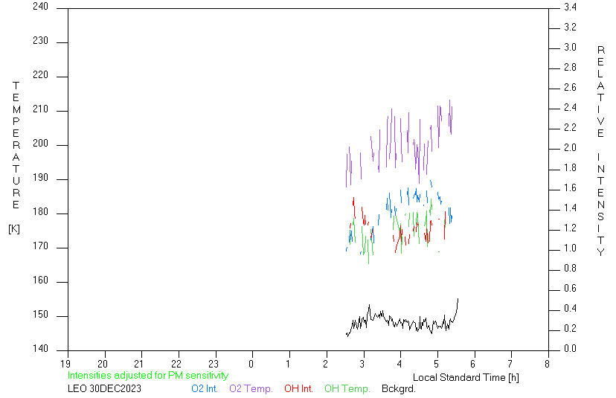This screenshot has width=616, height=398.
Task: Click the 21 hour time axis label
Action: point(139,364)
